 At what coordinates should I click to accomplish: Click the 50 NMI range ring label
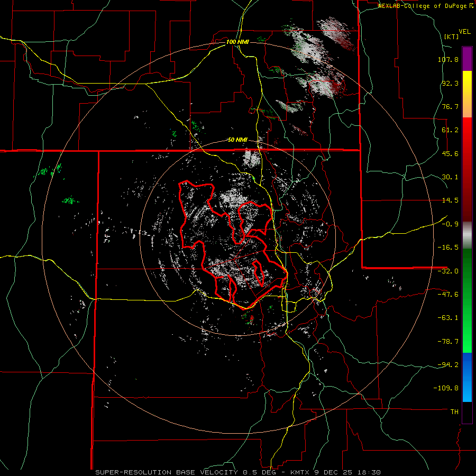[x=237, y=140]
